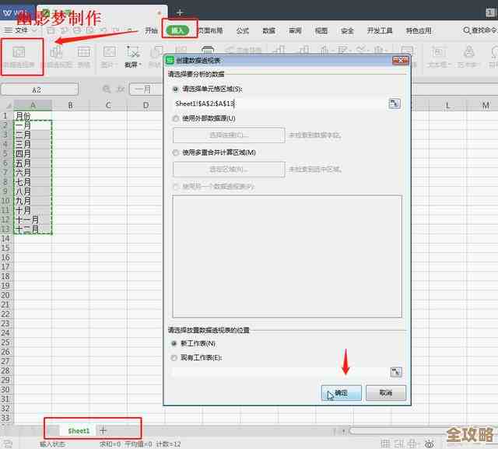This screenshot has width=498, height=449.
Task: Click the column L header
Action: click(x=448, y=105)
